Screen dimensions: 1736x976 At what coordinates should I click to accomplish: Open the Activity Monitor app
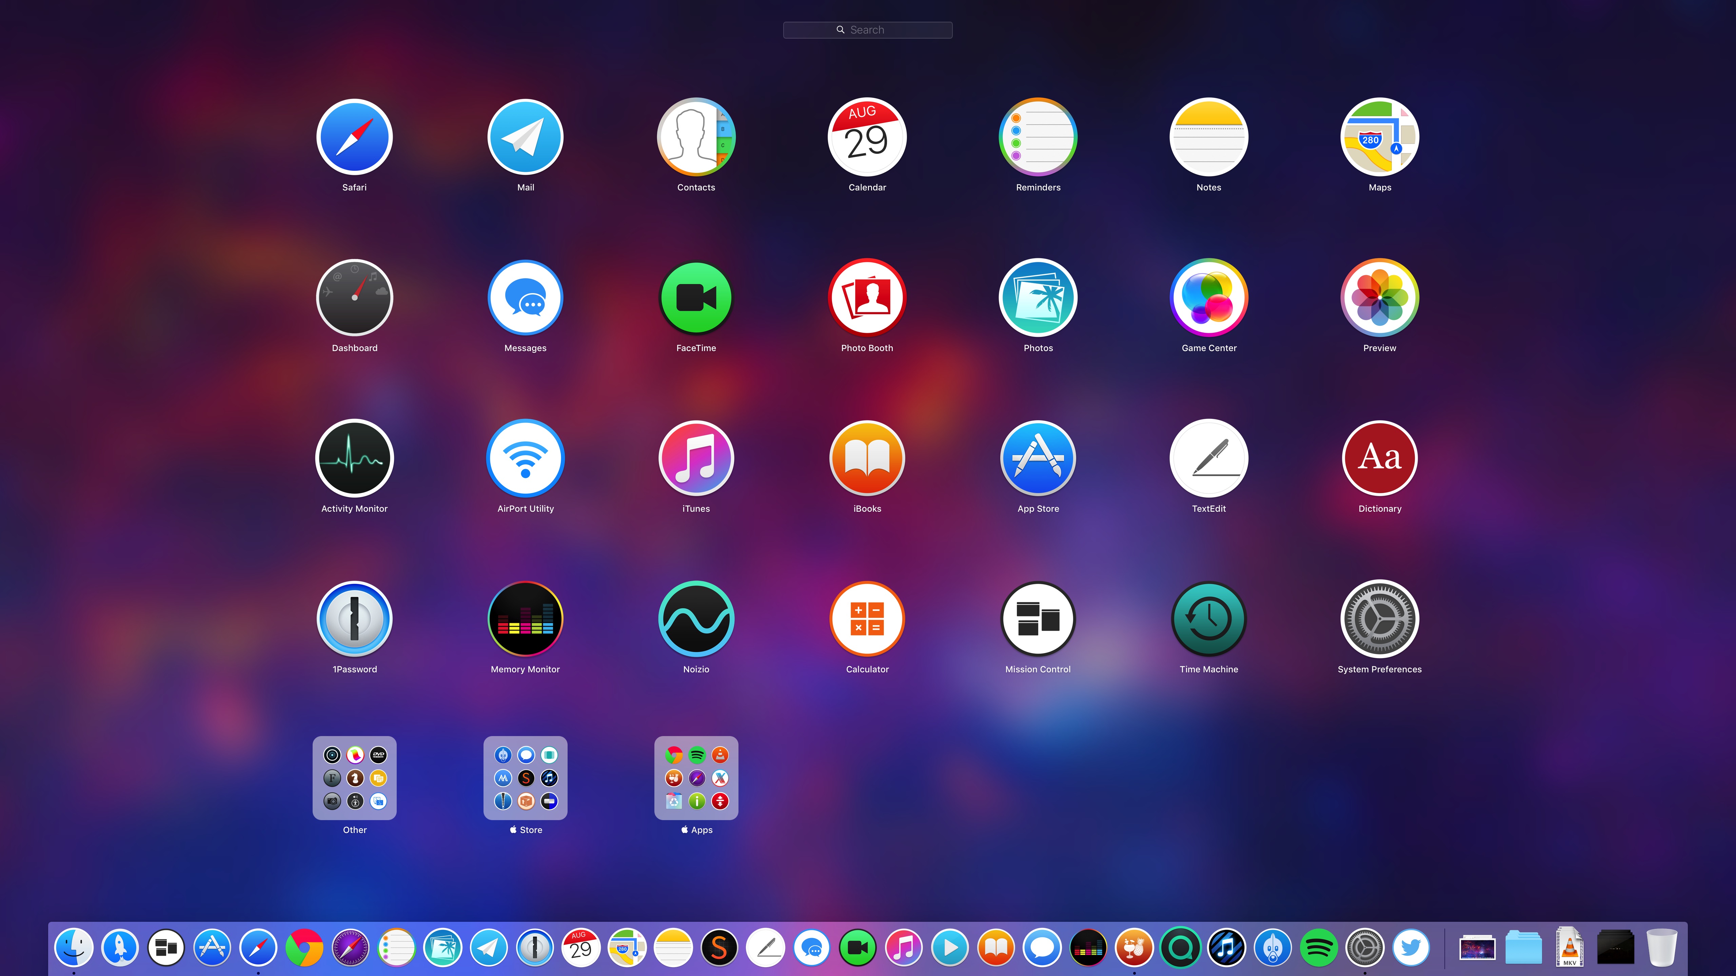coord(354,458)
